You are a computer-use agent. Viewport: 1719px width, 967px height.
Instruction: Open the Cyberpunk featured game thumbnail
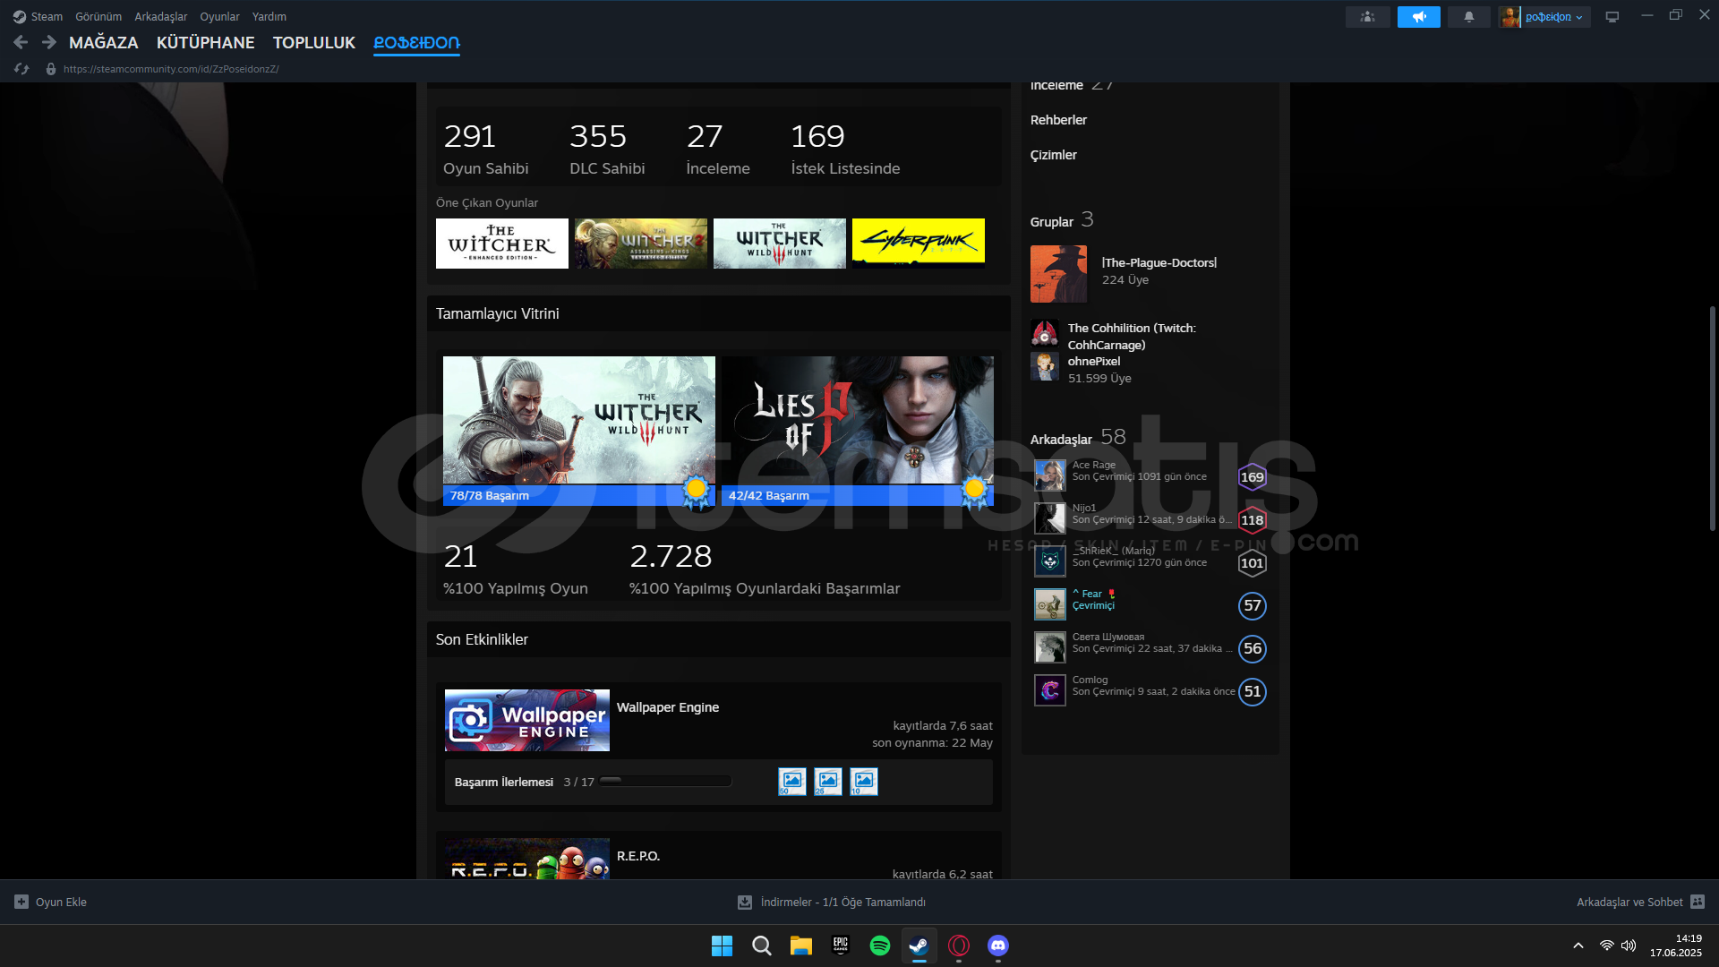point(919,244)
